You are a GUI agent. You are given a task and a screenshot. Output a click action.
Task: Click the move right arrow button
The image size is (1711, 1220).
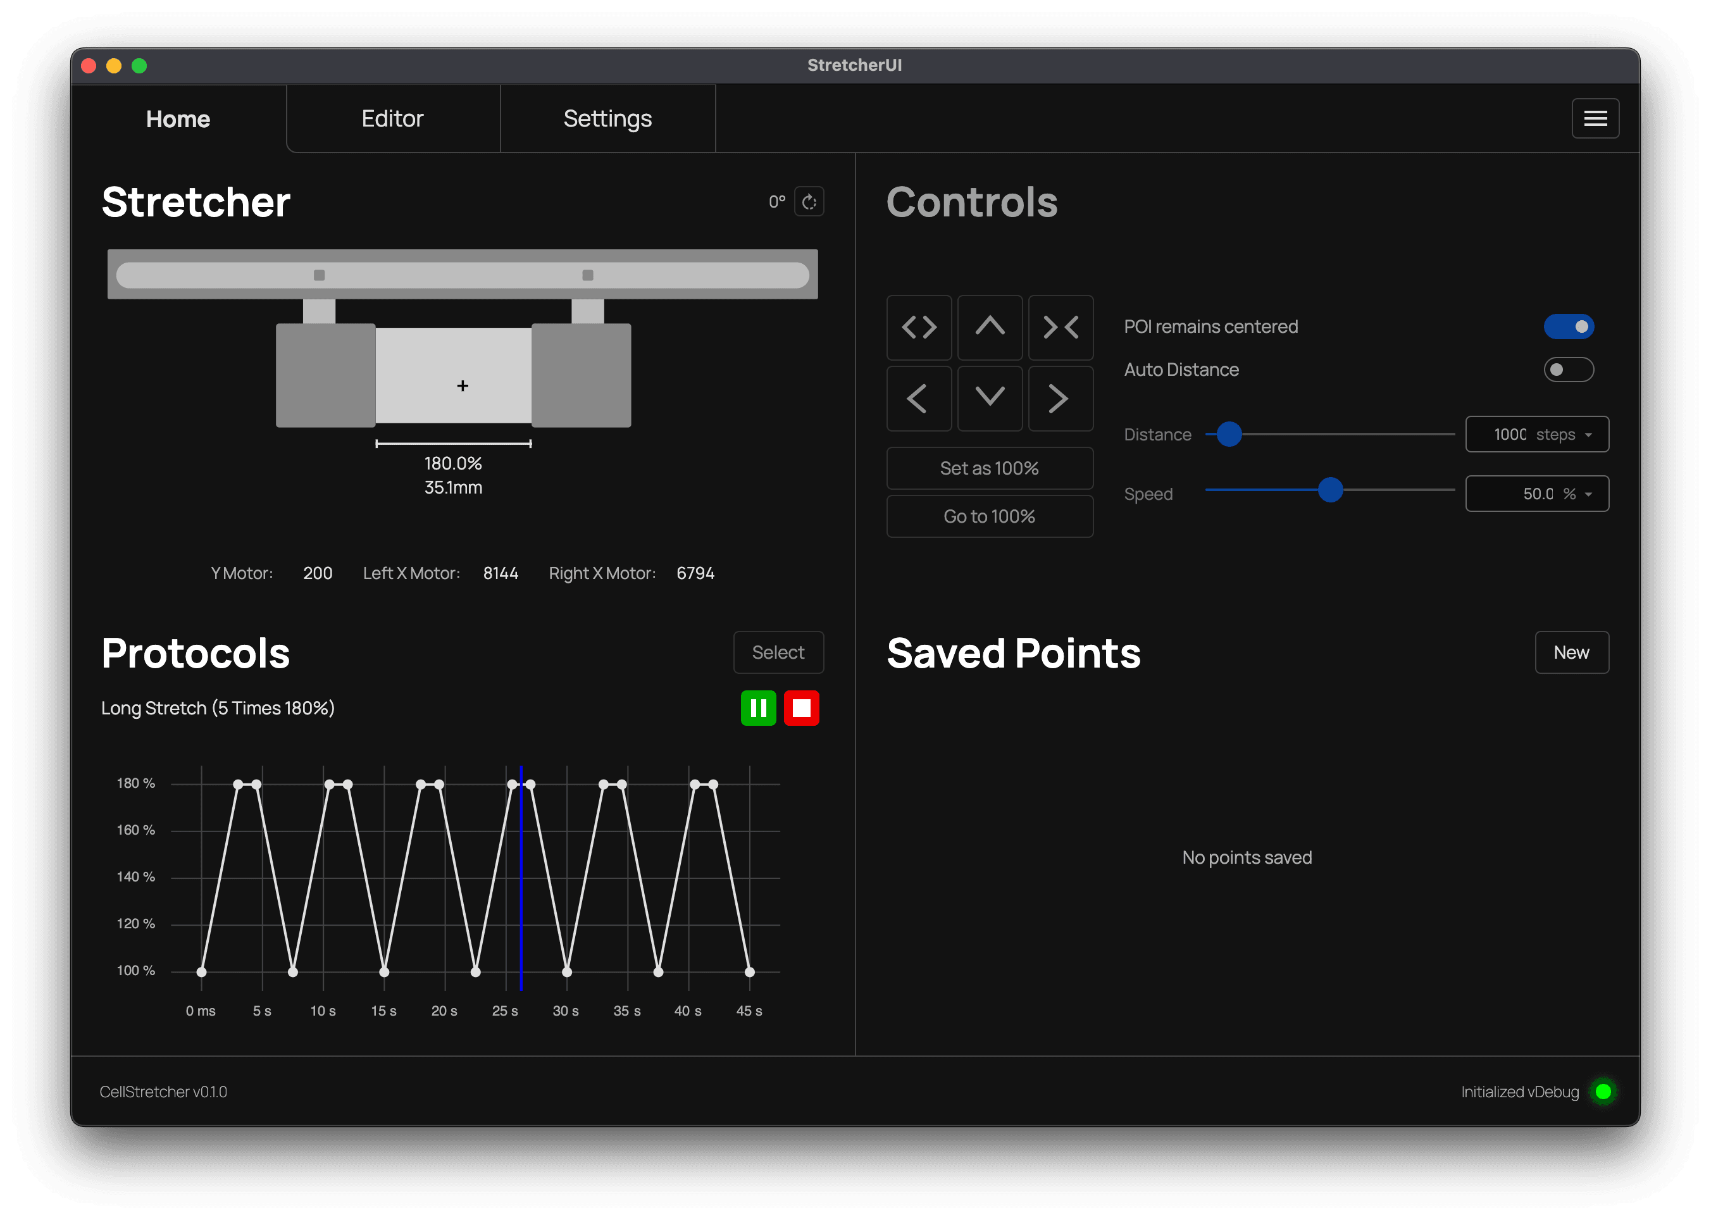[1061, 398]
